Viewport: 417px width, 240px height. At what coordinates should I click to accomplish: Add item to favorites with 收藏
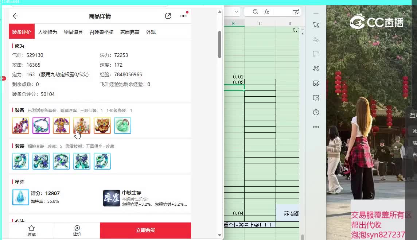pyautogui.click(x=31, y=231)
